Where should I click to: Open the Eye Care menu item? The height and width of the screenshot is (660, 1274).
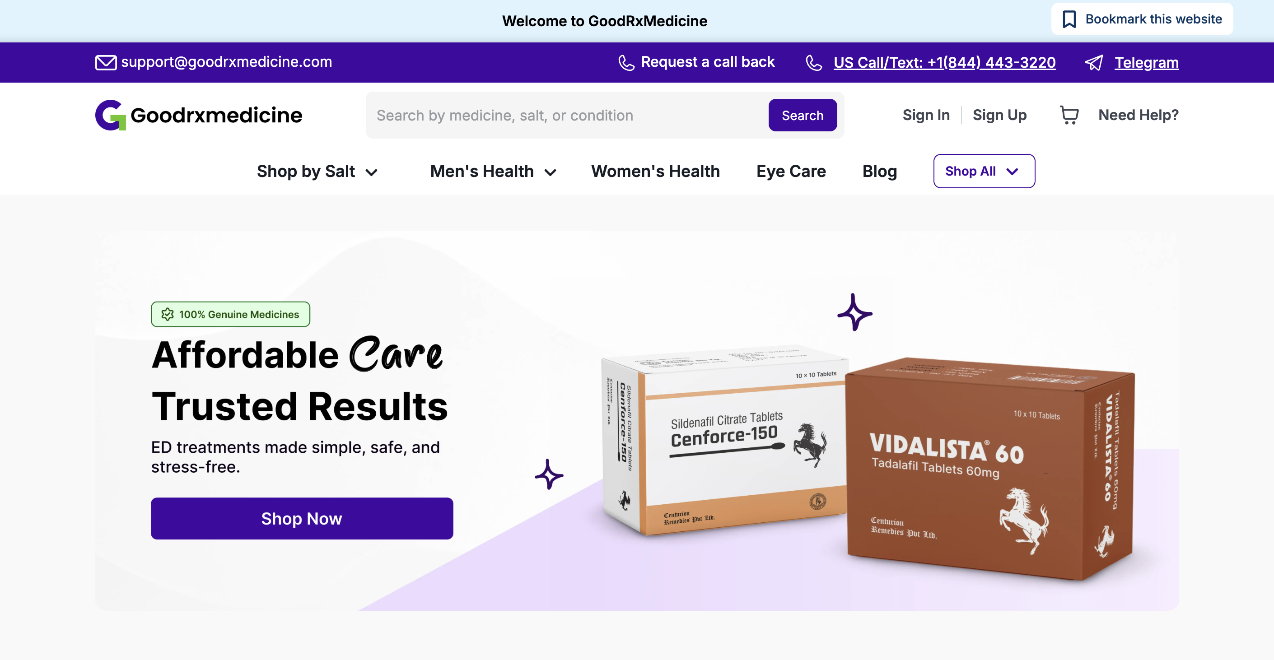(791, 171)
